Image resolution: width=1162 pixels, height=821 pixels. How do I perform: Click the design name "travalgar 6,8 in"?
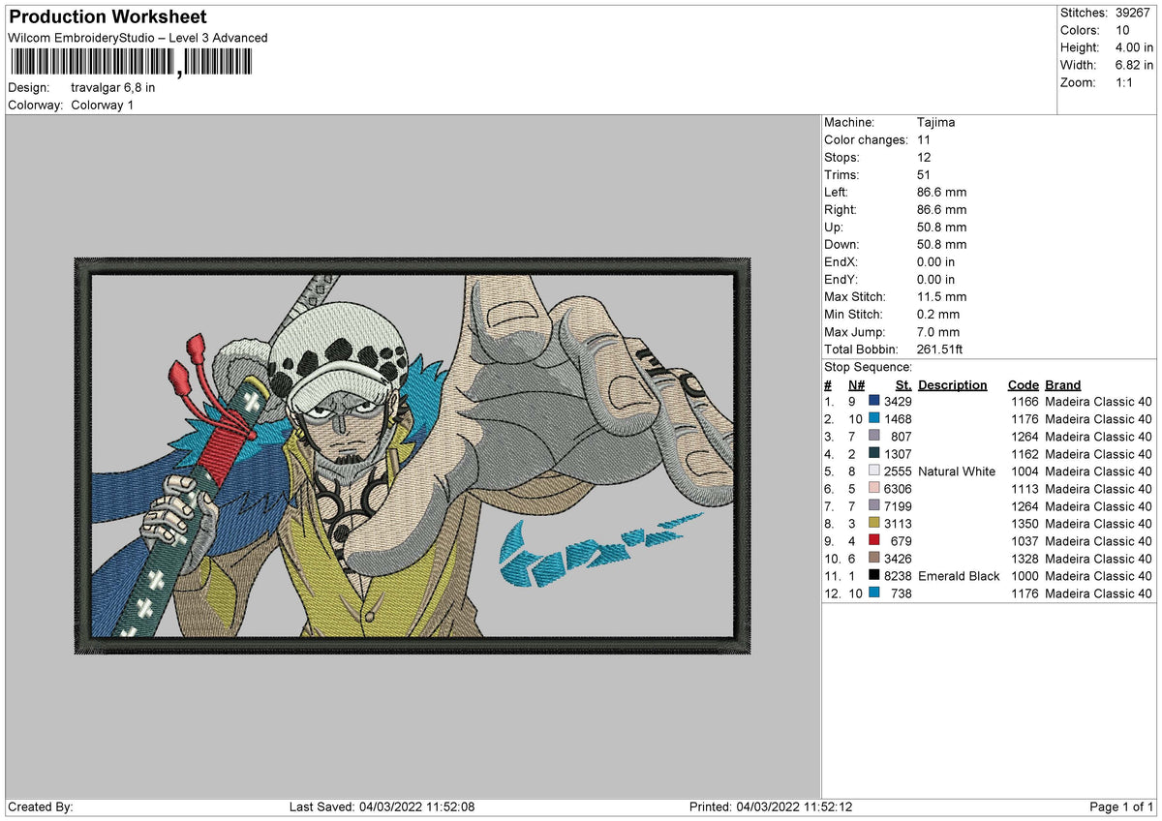point(113,87)
